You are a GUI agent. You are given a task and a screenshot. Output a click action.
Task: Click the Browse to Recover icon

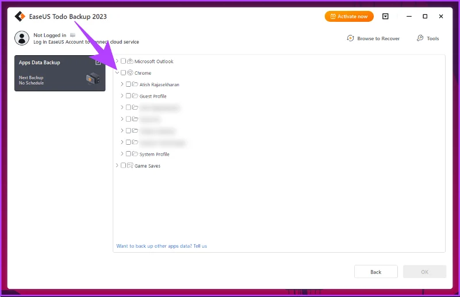coord(350,38)
